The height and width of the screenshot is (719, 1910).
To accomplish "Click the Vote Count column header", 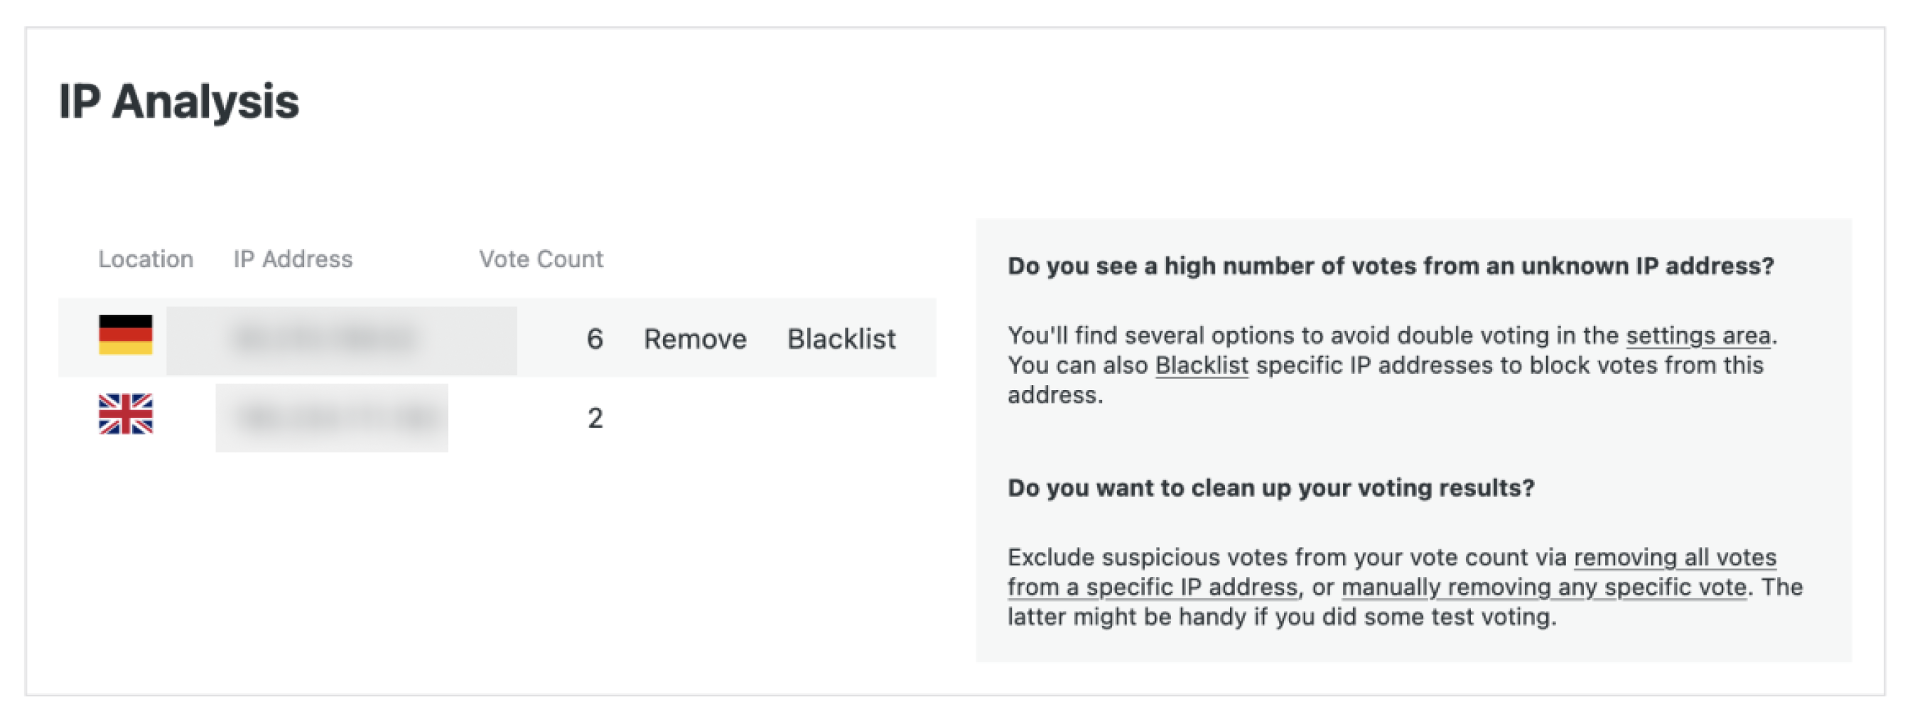I will [x=541, y=259].
